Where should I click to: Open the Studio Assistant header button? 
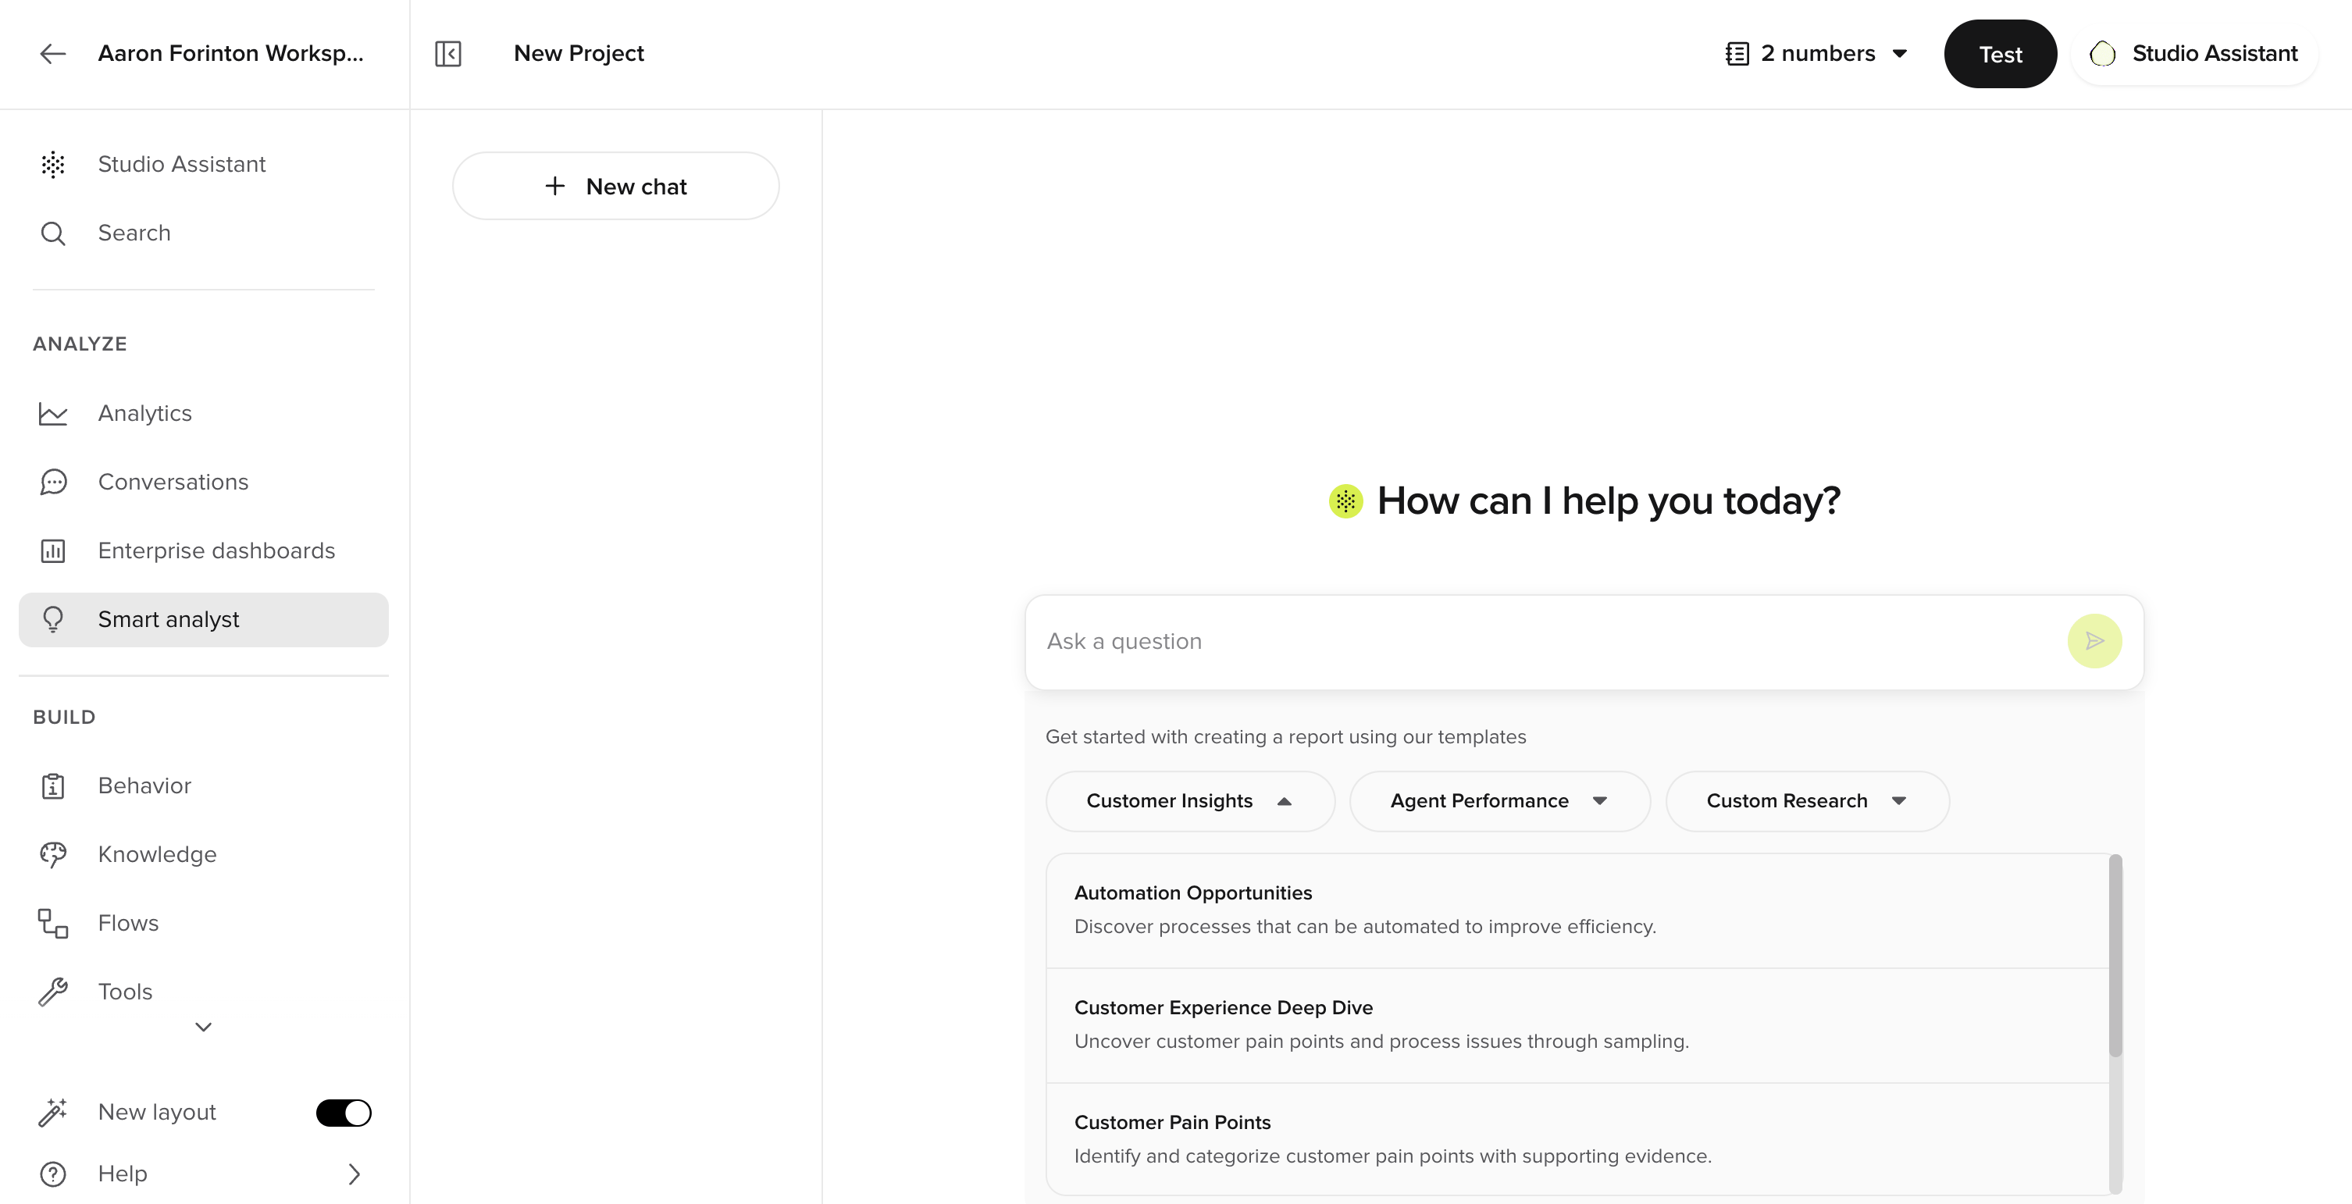2194,54
